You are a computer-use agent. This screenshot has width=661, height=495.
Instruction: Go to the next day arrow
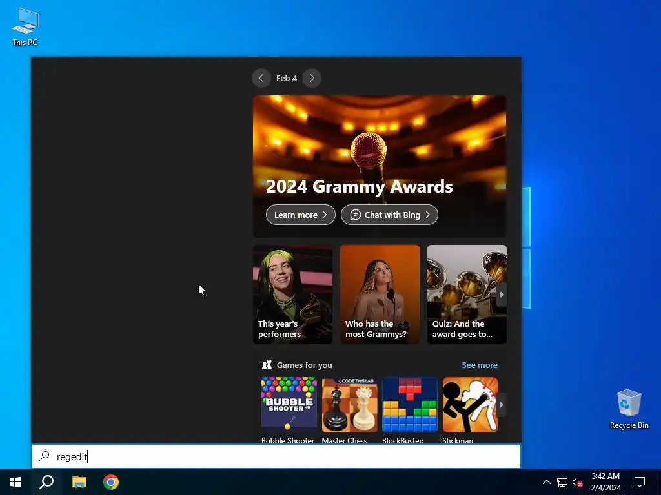(312, 78)
